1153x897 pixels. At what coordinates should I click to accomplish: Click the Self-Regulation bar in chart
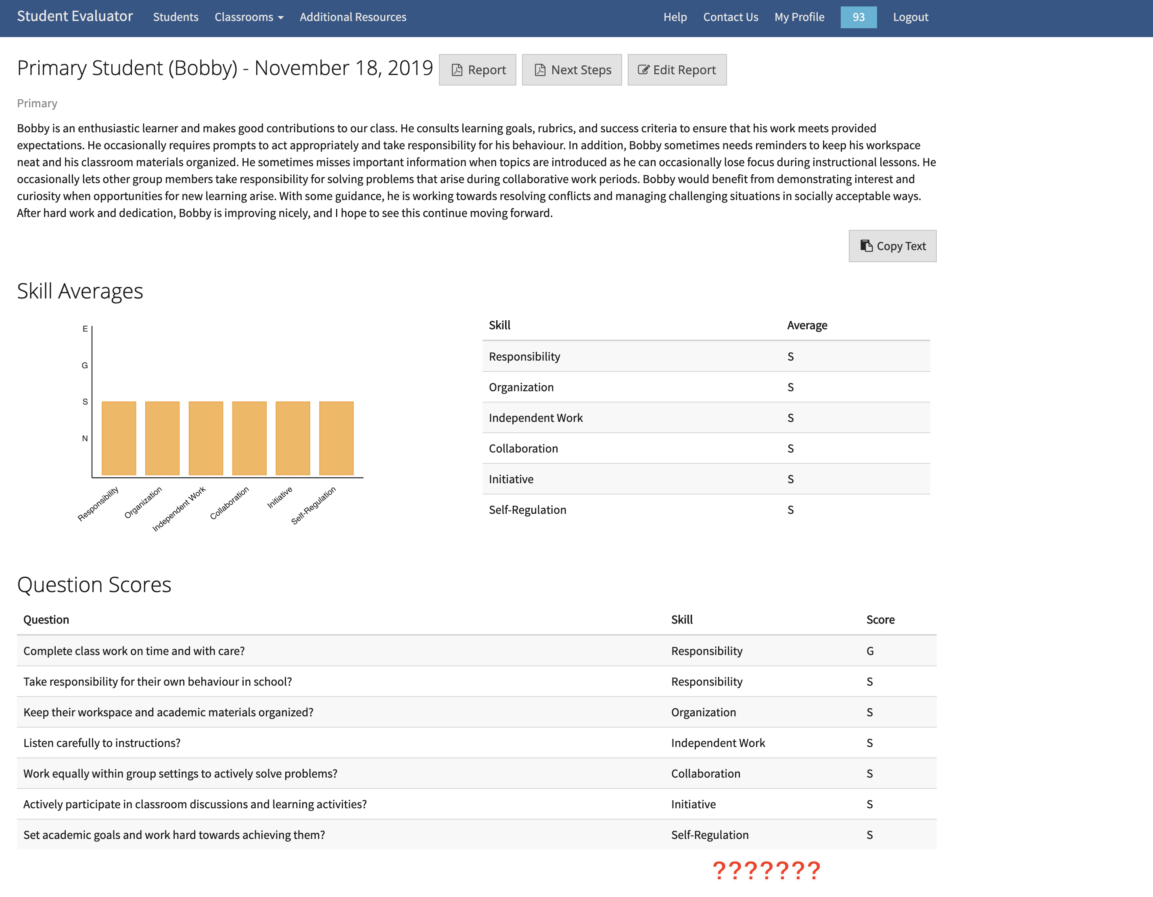click(336, 438)
